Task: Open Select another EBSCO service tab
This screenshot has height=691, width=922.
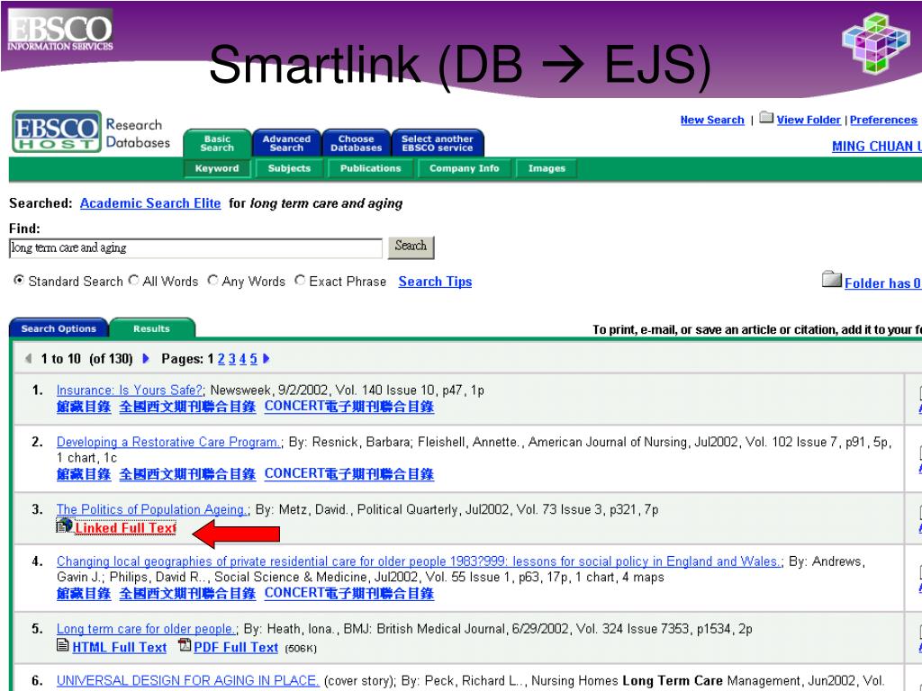Action: 438,143
